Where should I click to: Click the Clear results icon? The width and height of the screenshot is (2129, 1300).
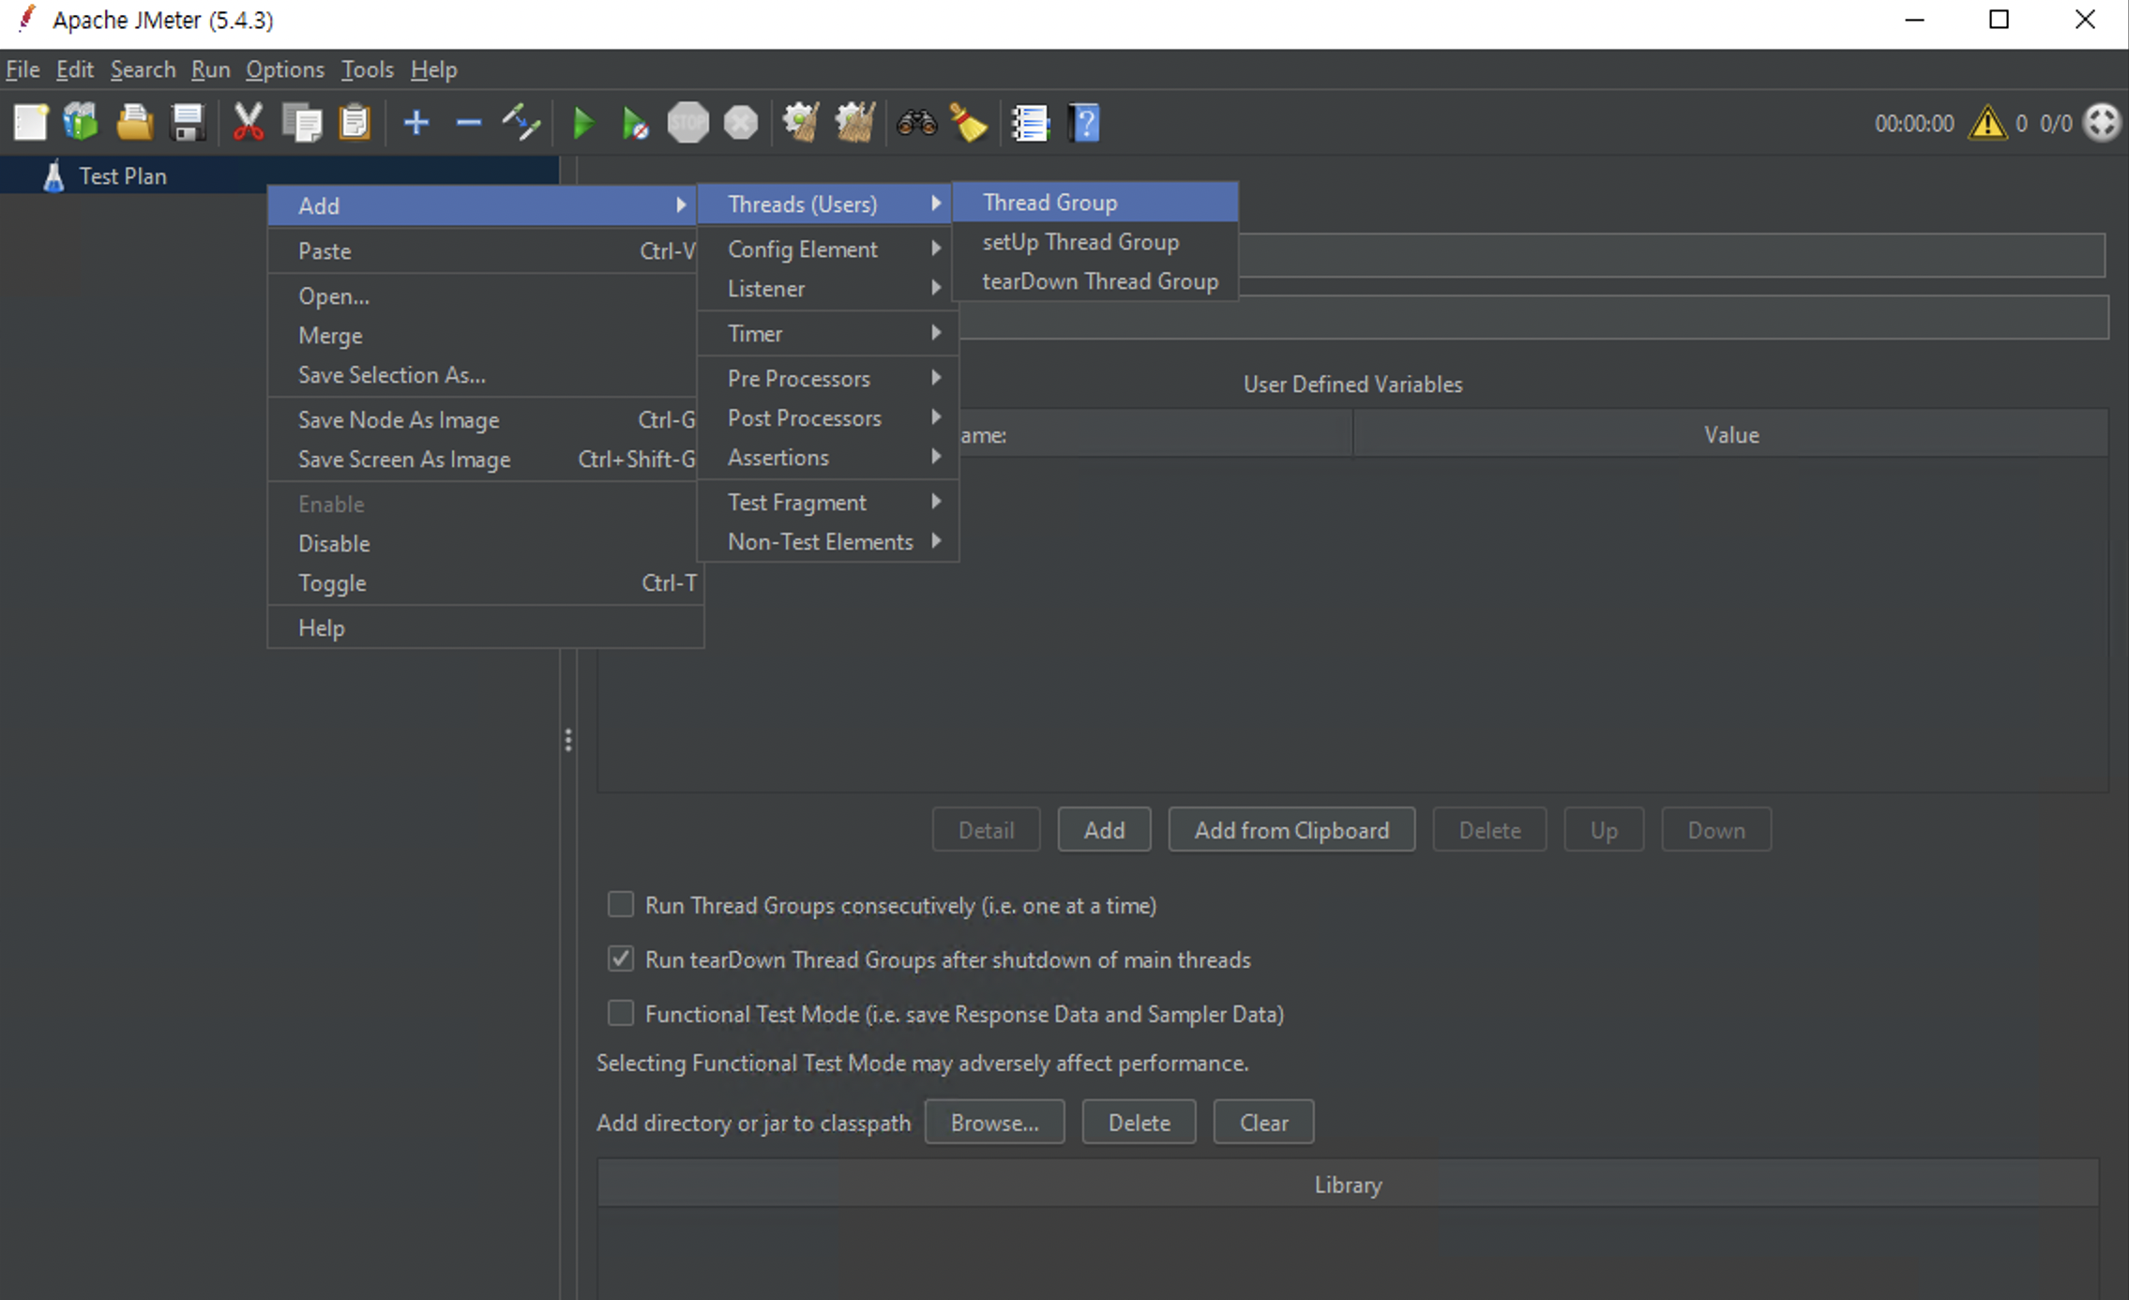(x=801, y=123)
